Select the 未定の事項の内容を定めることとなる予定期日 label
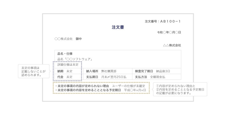Screen dimensions: 236x115 [88, 90]
